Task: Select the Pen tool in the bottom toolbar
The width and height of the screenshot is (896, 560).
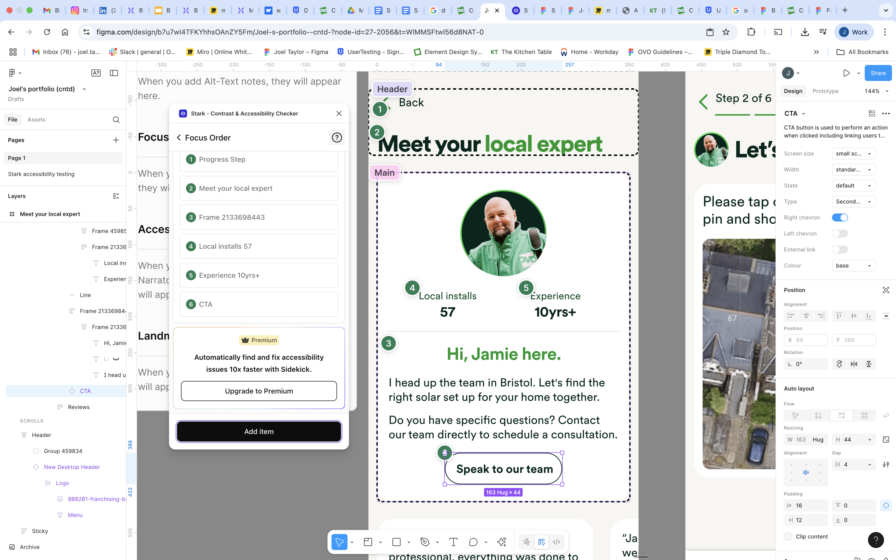Action: 425,542
